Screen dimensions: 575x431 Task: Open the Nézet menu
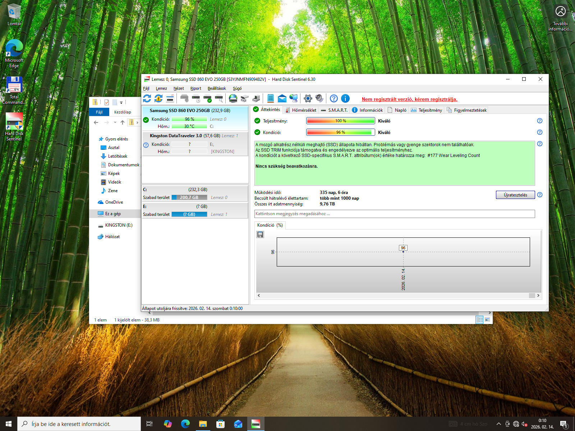[x=179, y=88]
